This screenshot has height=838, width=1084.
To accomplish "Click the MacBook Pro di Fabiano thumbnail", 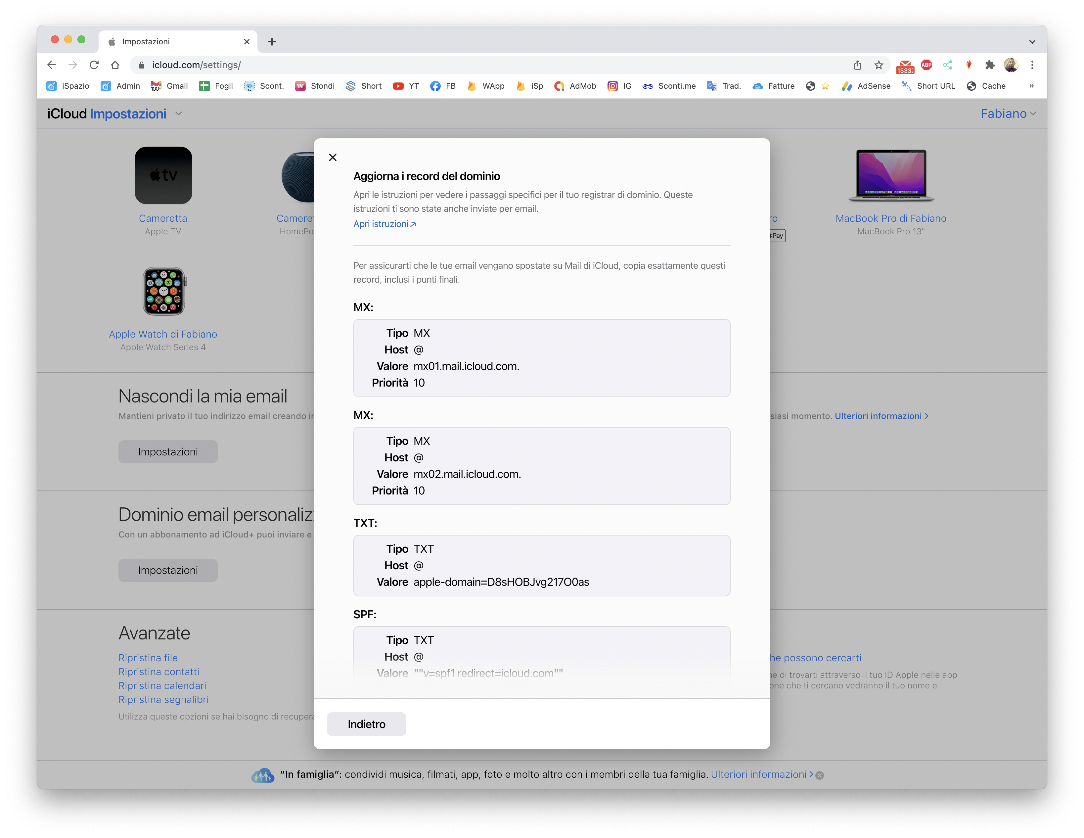I will point(891,175).
